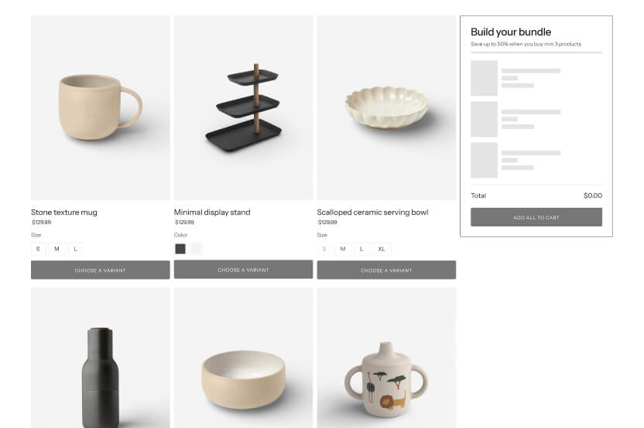Open the dark grinder bottle product image
Viewport: 644px width, 428px height.
[100, 358]
